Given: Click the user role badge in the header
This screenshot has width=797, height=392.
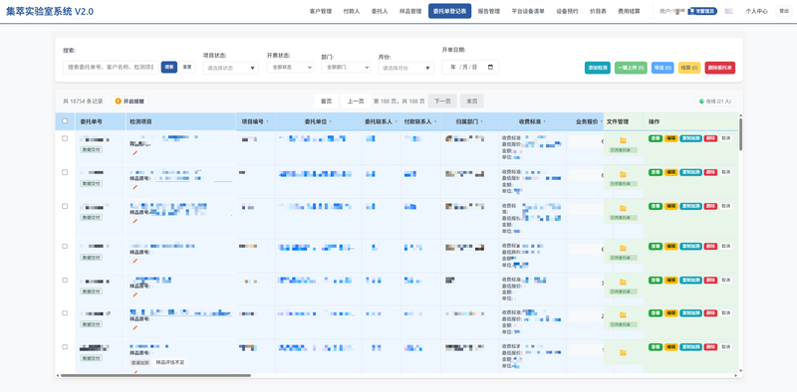Looking at the screenshot, I should click(702, 11).
